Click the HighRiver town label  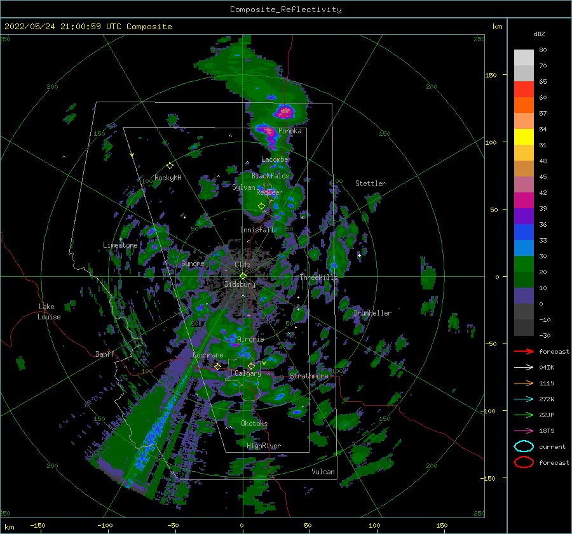pos(264,446)
